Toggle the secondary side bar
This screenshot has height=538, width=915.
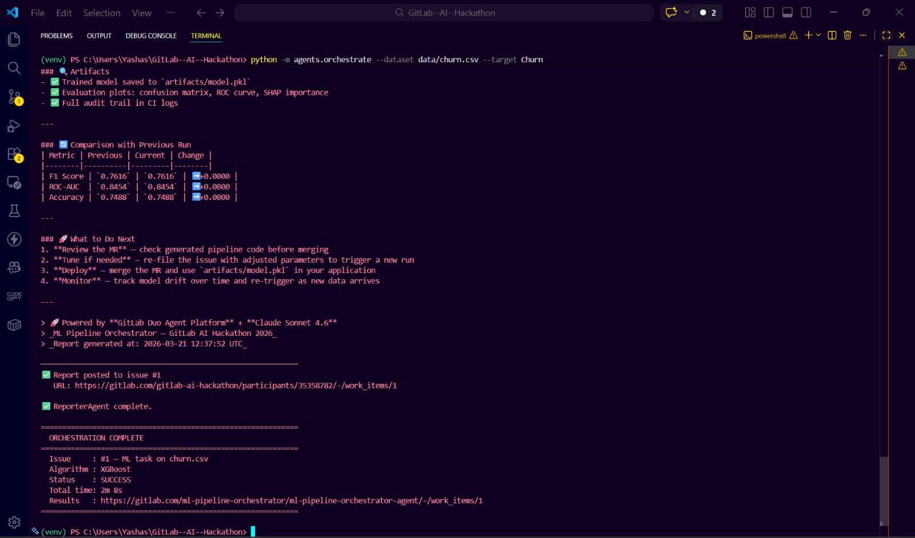click(806, 13)
